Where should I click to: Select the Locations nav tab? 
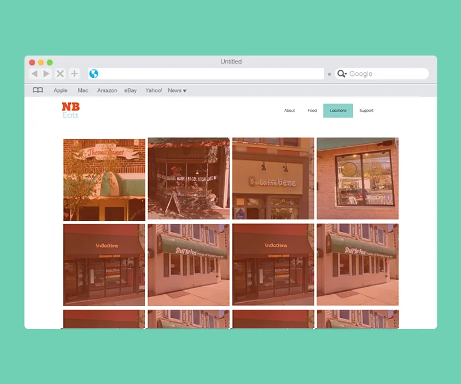pyautogui.click(x=338, y=111)
